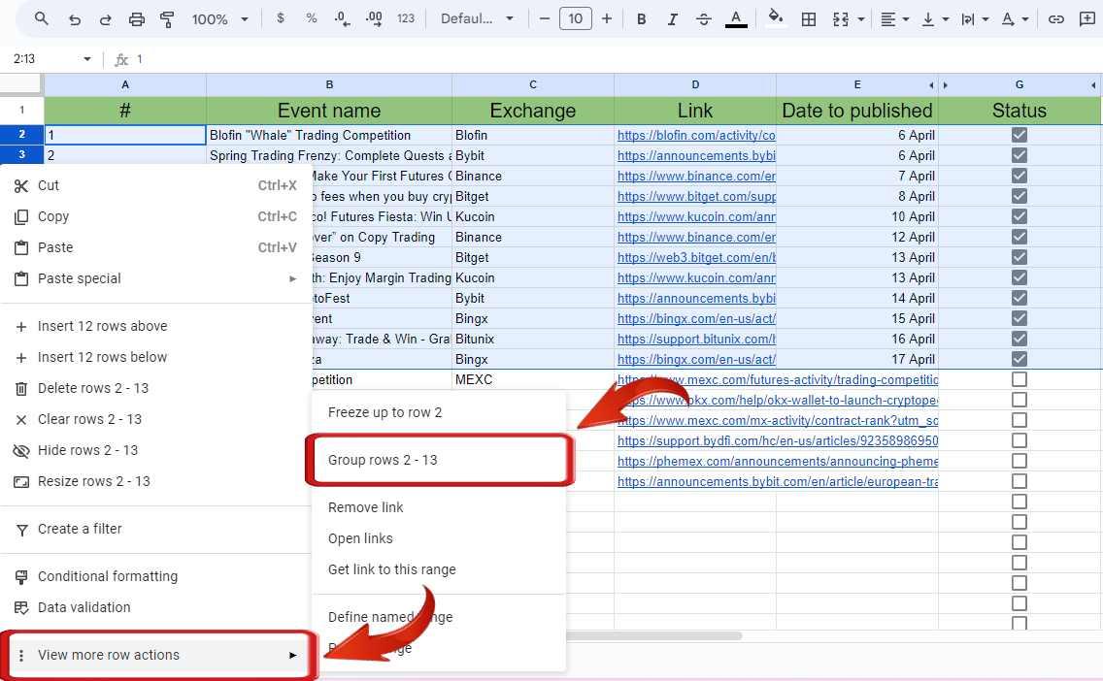Choose Paste from context menu
The image size is (1103, 681).
click(x=154, y=247)
